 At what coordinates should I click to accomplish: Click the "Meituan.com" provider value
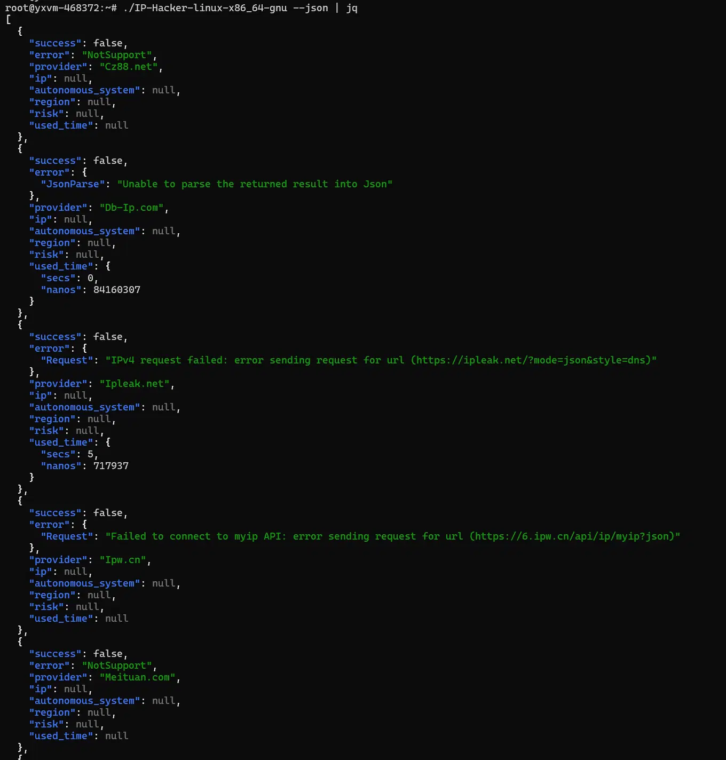[x=137, y=677]
